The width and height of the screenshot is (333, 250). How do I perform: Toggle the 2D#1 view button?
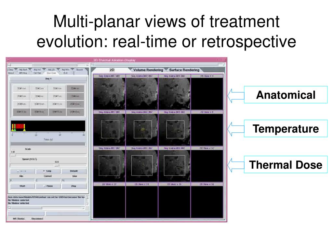[21, 88]
